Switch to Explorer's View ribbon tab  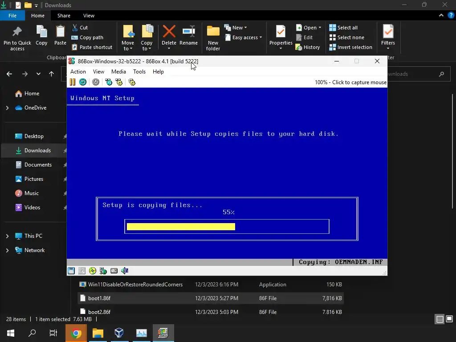tap(89, 16)
